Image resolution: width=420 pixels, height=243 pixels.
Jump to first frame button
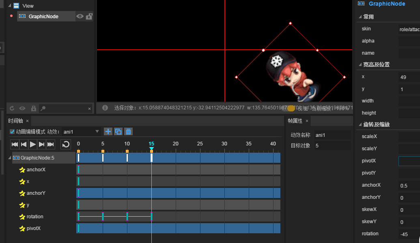click(15, 144)
